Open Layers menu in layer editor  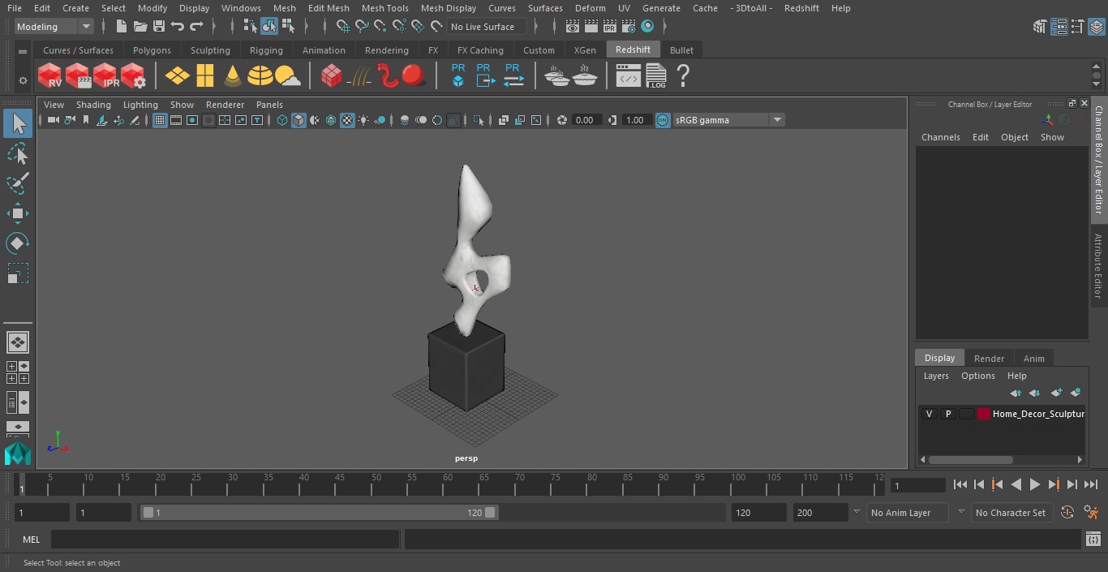[936, 376]
